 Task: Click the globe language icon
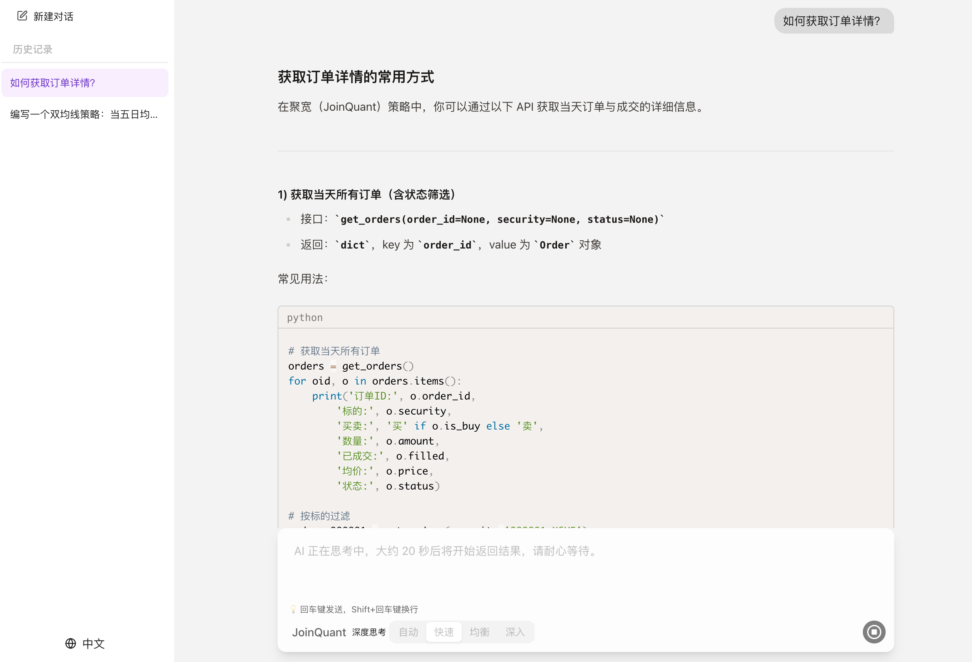pyautogui.click(x=70, y=643)
